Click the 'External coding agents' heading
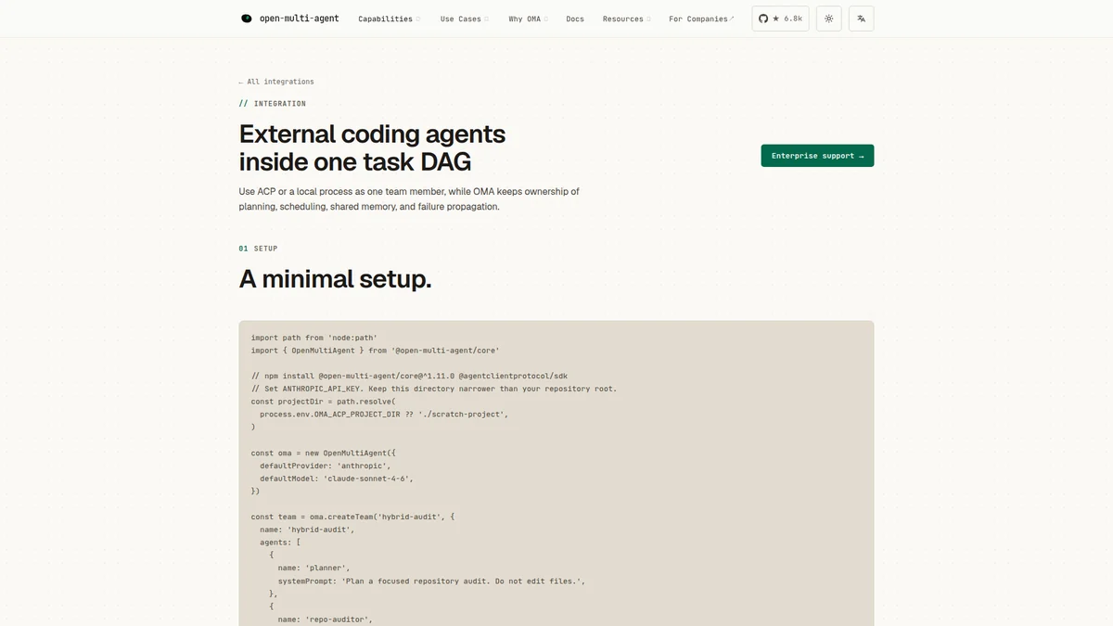1113x626 pixels. (372, 147)
